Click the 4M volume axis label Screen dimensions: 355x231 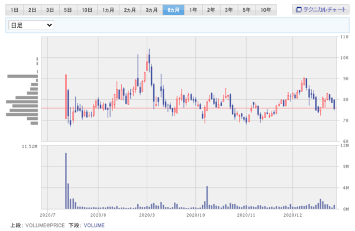[346, 188]
